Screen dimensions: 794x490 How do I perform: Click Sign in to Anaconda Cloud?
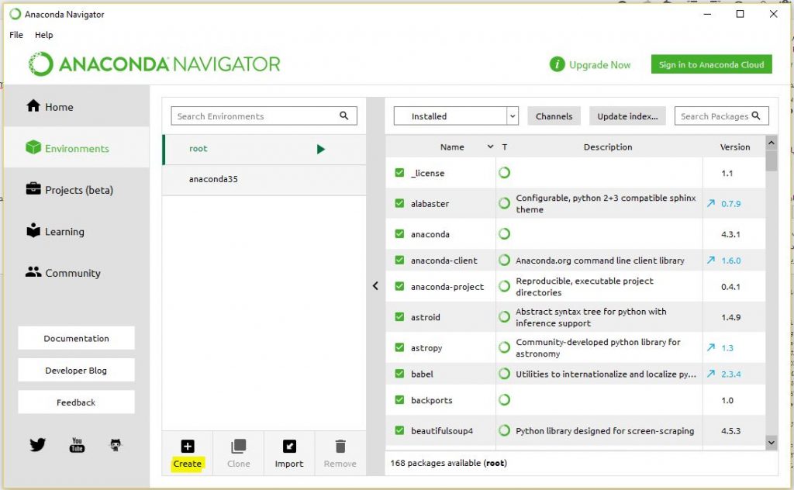point(711,65)
